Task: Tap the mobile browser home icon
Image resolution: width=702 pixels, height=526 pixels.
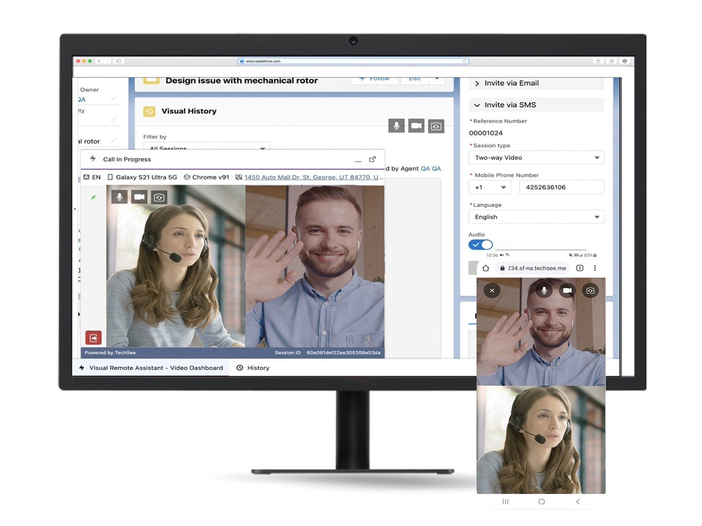Action: [485, 268]
